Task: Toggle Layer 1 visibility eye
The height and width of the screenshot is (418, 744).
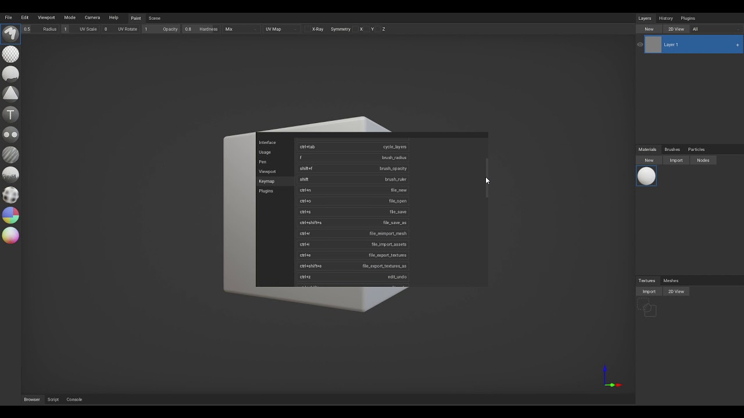Action: pos(640,45)
